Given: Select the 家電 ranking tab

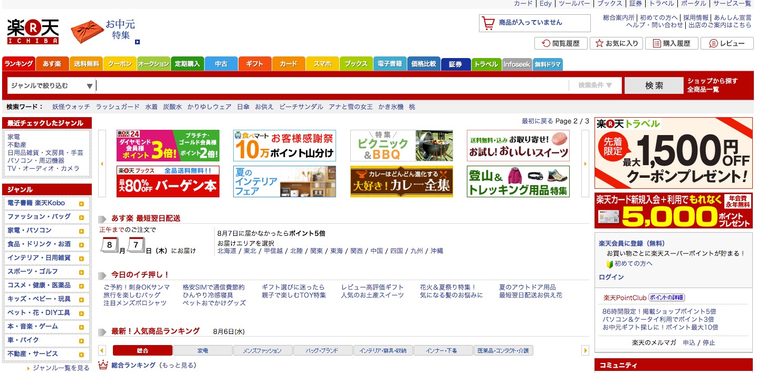Looking at the screenshot, I should [x=203, y=350].
